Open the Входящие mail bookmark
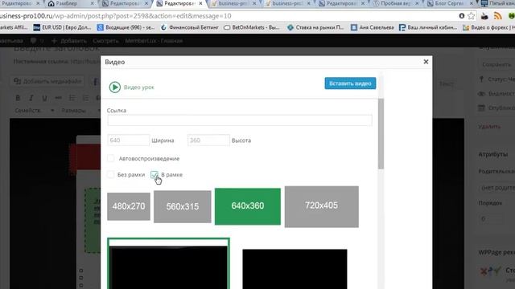Image resolution: width=515 pixels, height=289 pixels. 126,27
